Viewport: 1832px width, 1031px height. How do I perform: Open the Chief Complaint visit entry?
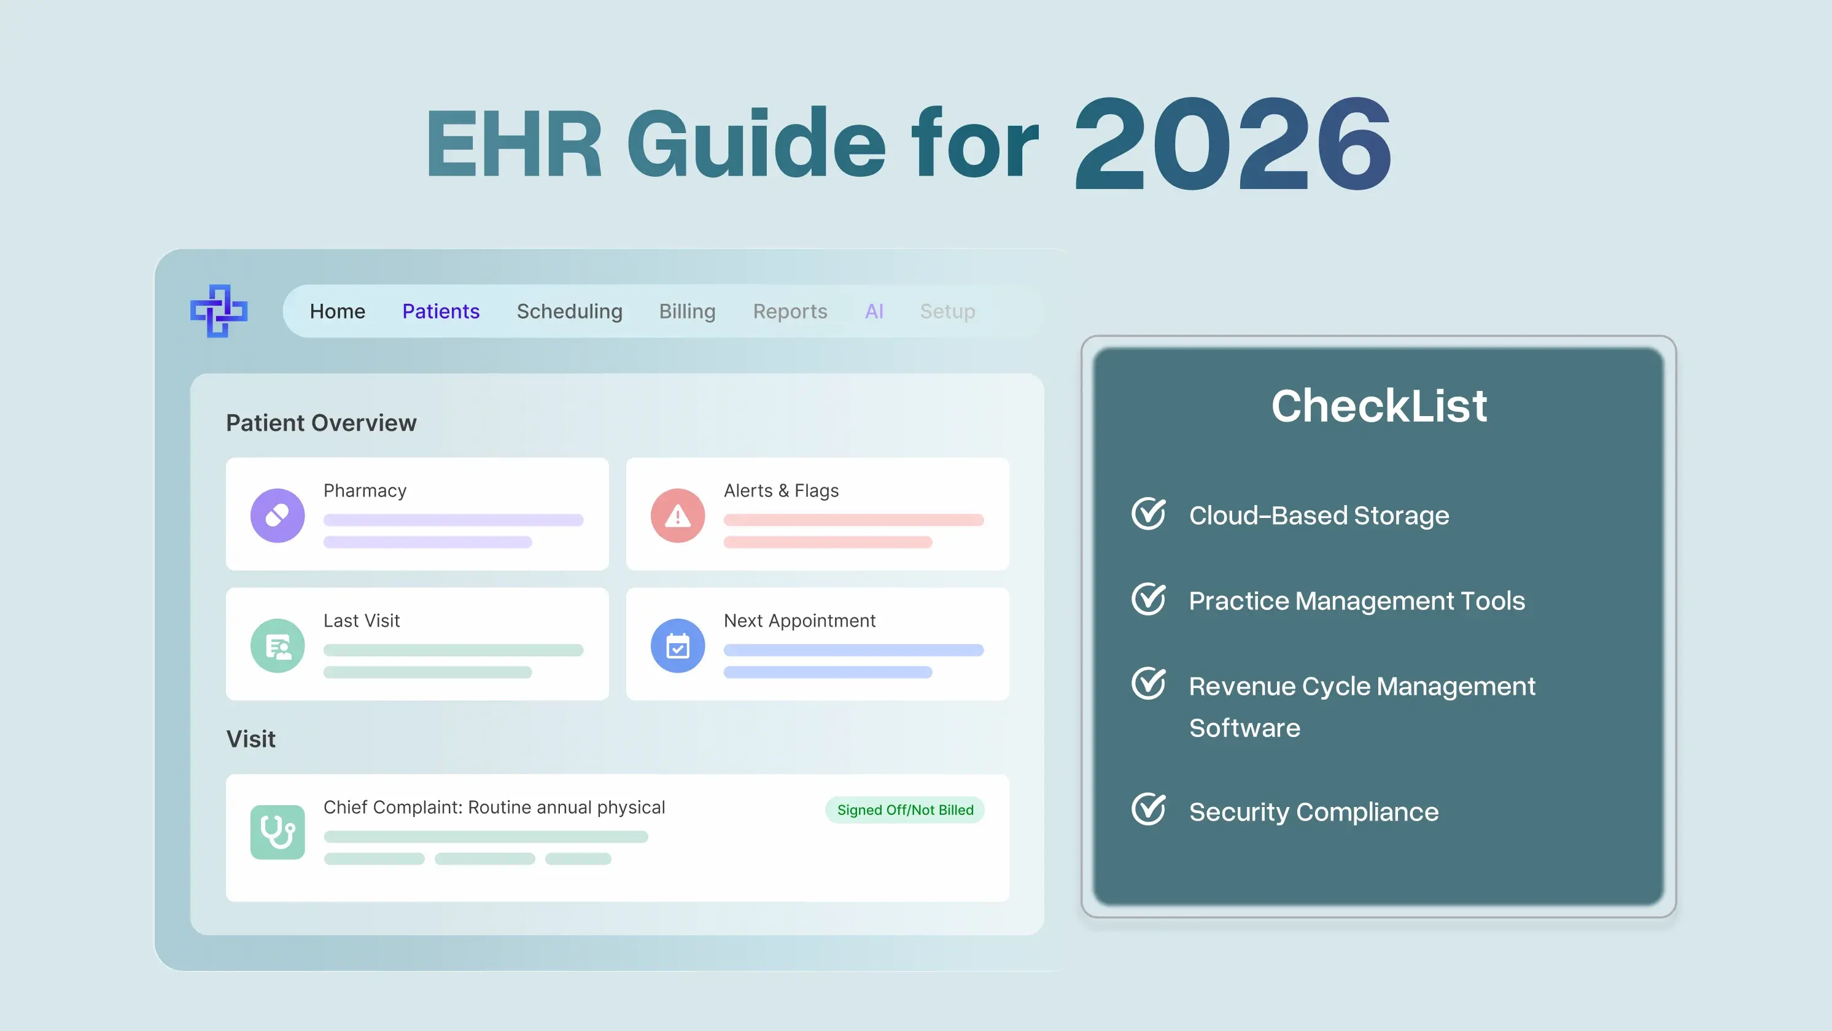coord(494,807)
